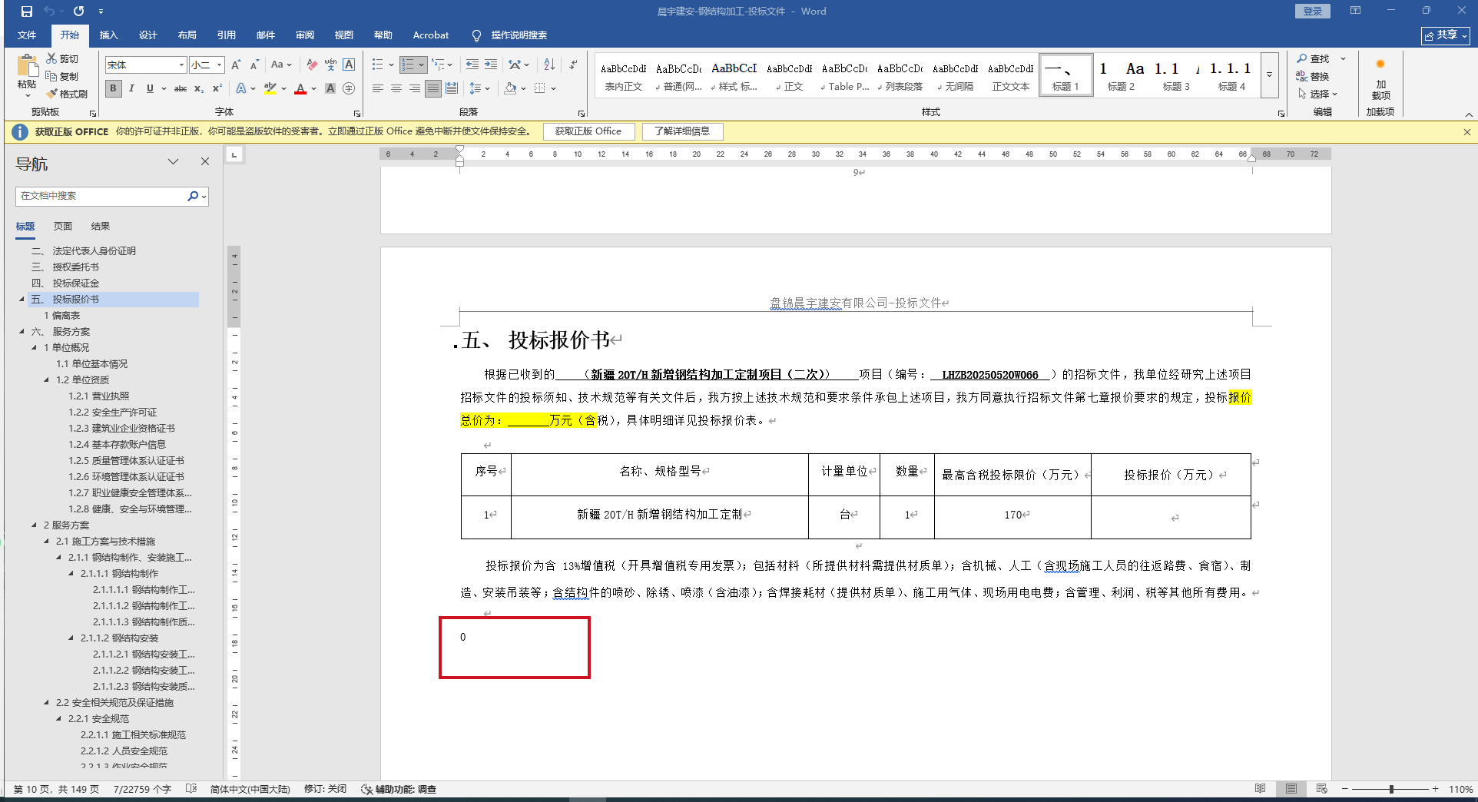This screenshot has width=1478, height=802.
Task: Open the phonetic guide (wén) tool
Action: pos(330,65)
